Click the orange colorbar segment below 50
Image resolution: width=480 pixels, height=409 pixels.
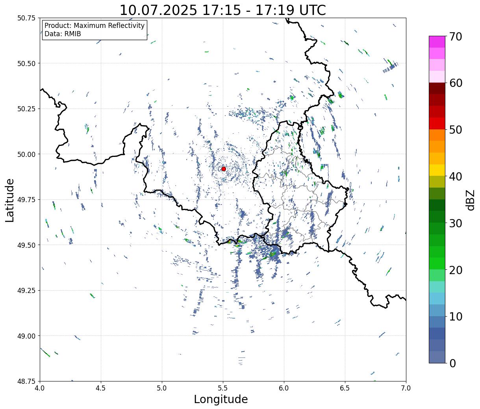(x=437, y=135)
